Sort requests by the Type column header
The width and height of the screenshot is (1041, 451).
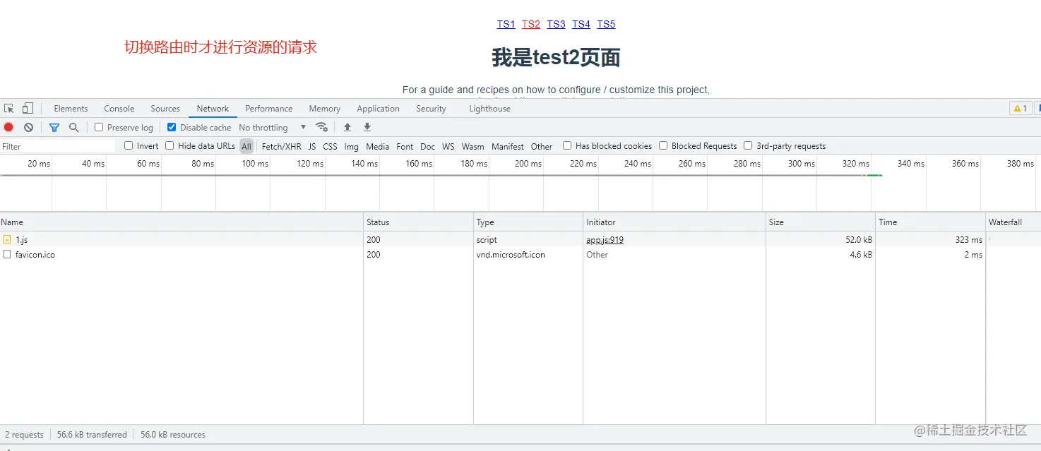528,222
